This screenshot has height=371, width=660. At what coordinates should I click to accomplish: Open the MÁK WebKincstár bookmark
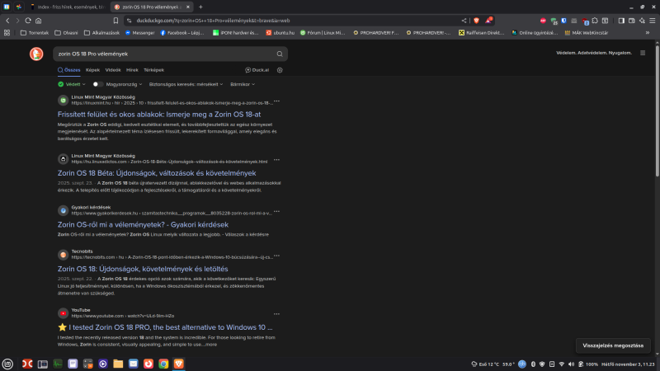pyautogui.click(x=587, y=32)
